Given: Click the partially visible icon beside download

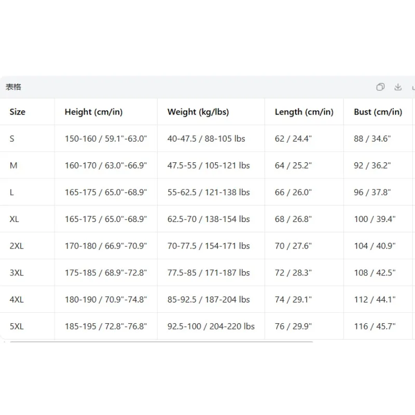Looking at the screenshot, I should pos(413,87).
